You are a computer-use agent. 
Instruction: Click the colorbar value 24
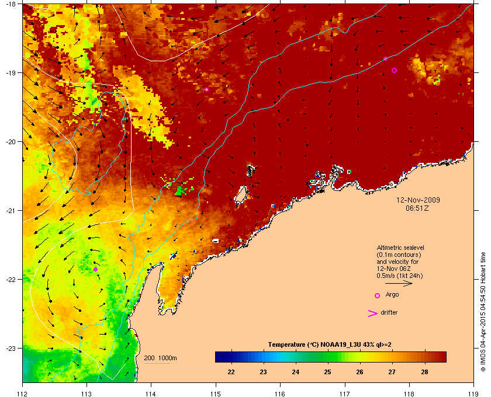click(x=295, y=372)
